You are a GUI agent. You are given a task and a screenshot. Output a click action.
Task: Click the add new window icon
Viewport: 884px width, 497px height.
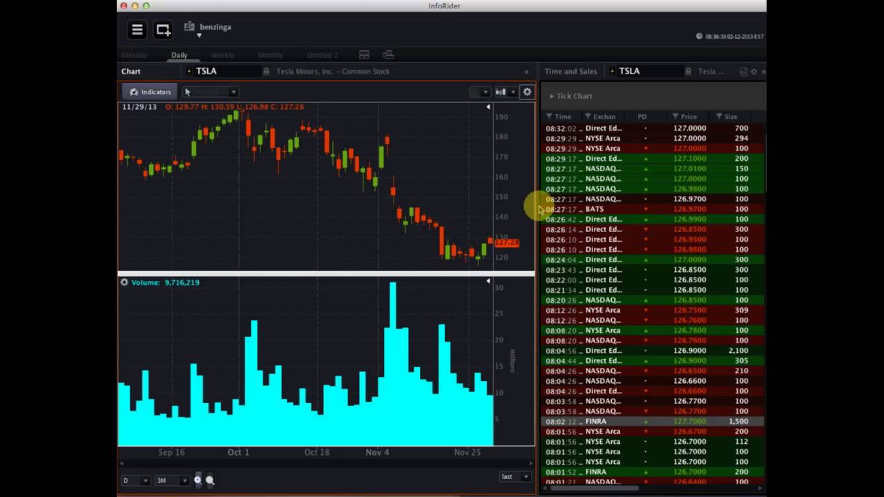coord(163,30)
